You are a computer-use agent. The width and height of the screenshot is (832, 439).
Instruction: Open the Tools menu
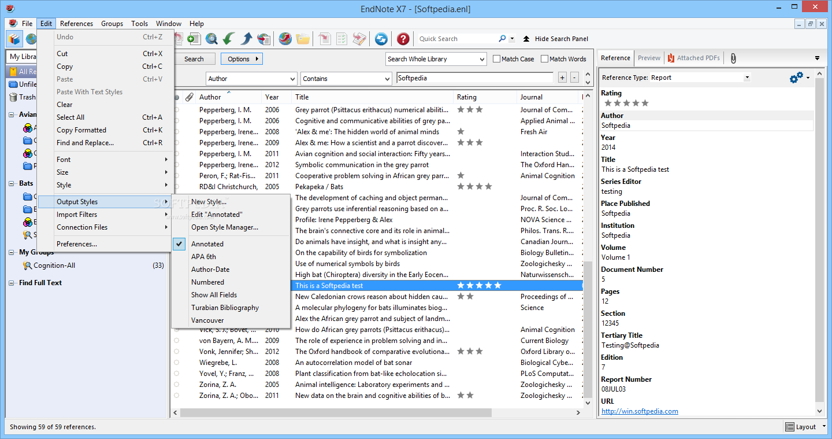pos(139,24)
